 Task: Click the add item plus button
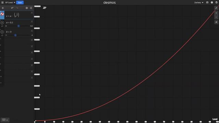click(x=3, y=8)
